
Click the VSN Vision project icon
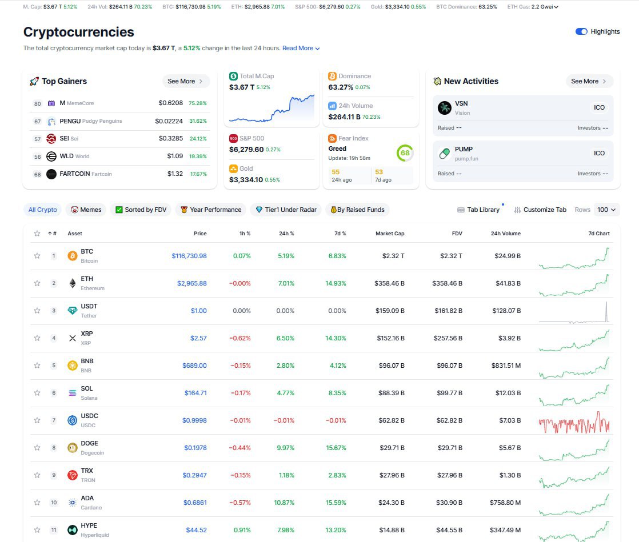tap(445, 108)
